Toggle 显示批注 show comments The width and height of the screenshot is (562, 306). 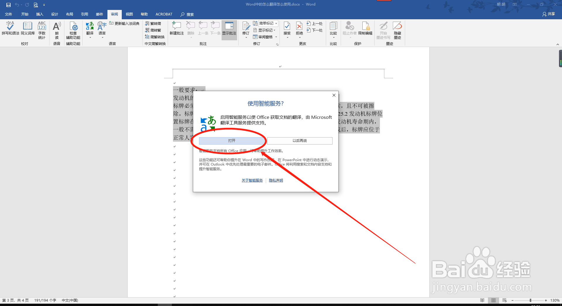tap(229, 29)
